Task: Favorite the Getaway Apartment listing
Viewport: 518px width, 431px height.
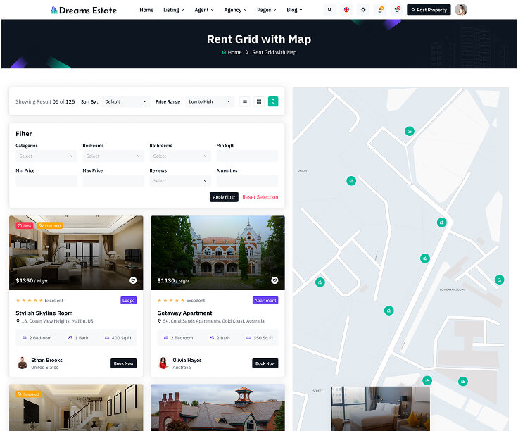Action: pos(274,280)
